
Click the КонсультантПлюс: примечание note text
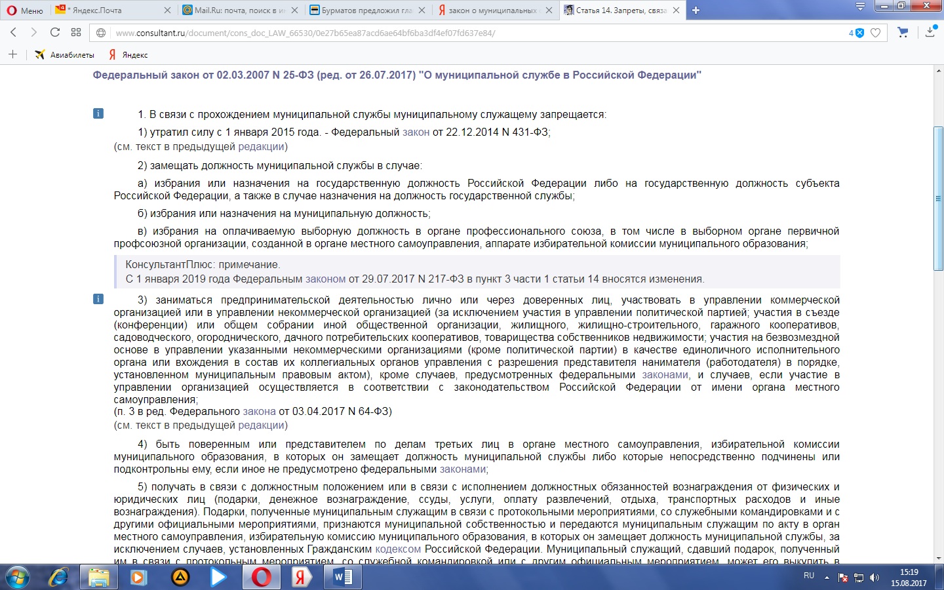click(x=203, y=265)
